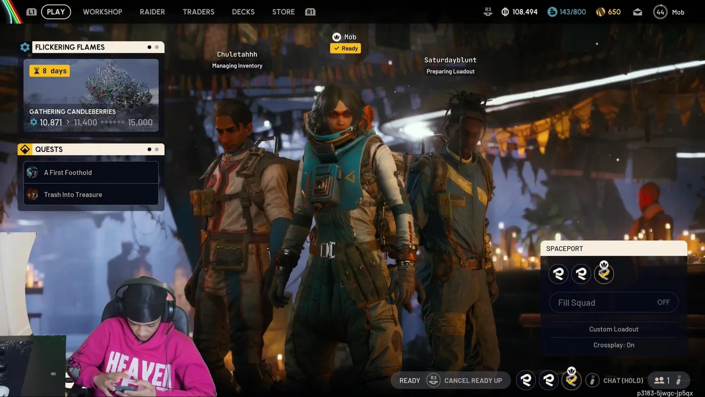Click the 15,000 final milestone value
705x397 pixels.
click(140, 122)
